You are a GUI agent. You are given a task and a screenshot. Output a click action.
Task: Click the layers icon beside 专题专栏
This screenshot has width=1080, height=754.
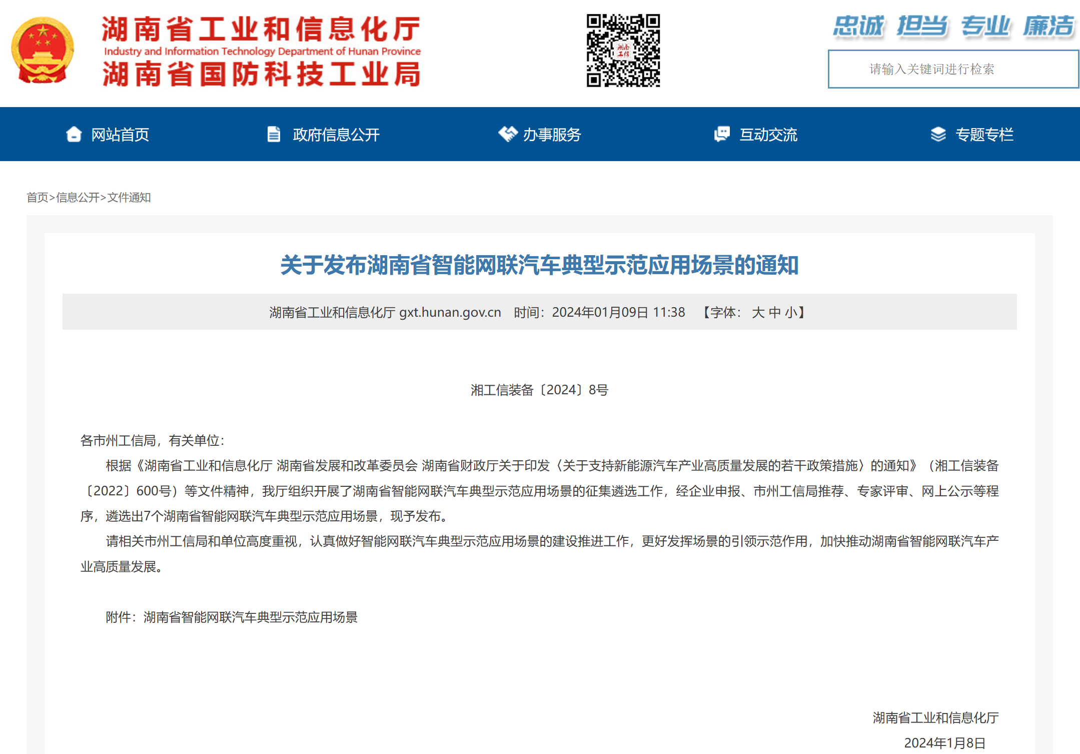[x=938, y=134]
